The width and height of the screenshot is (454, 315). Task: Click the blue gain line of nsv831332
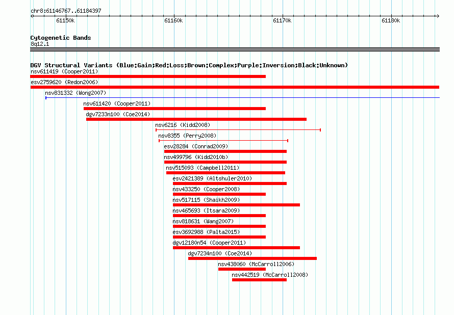243,98
